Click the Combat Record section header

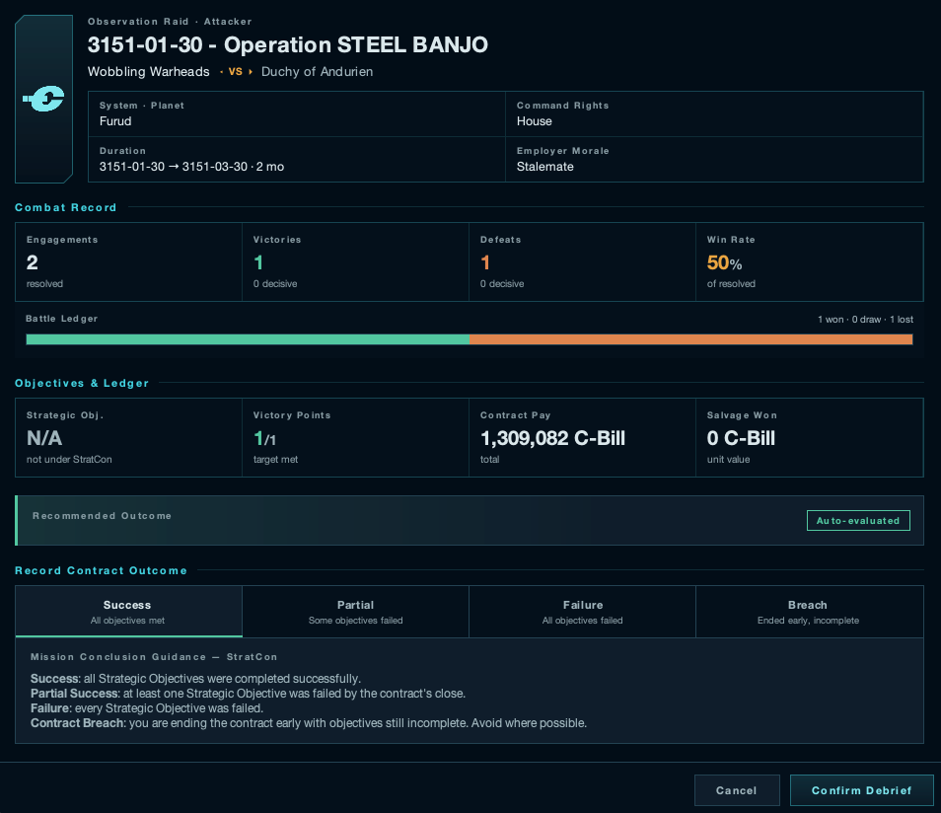66,208
